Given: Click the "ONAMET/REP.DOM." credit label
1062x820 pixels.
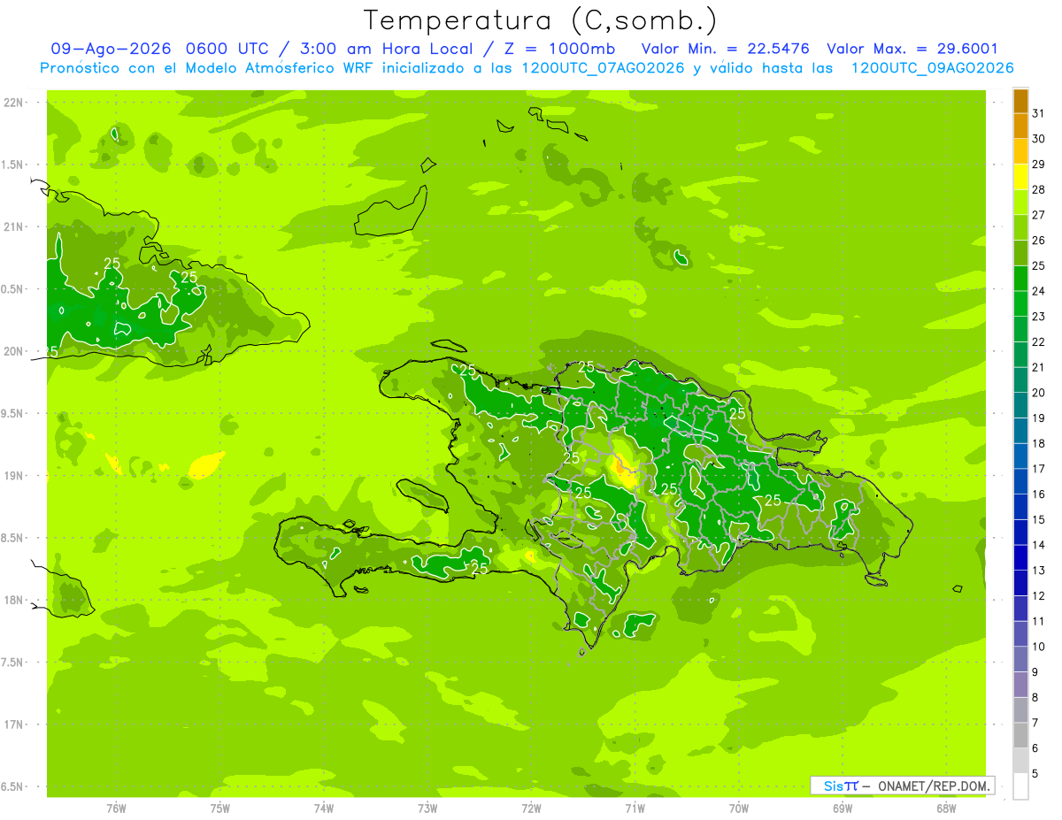Looking at the screenshot, I should tap(932, 786).
